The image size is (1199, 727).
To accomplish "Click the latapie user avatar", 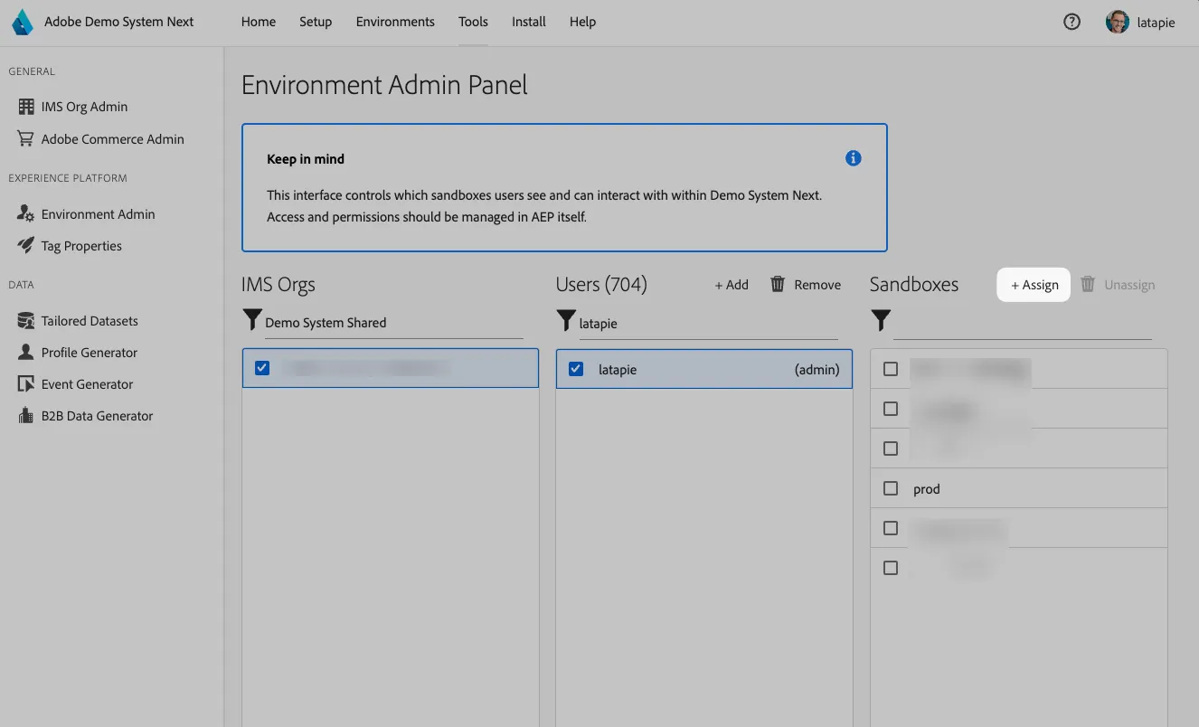I will click(x=1118, y=22).
